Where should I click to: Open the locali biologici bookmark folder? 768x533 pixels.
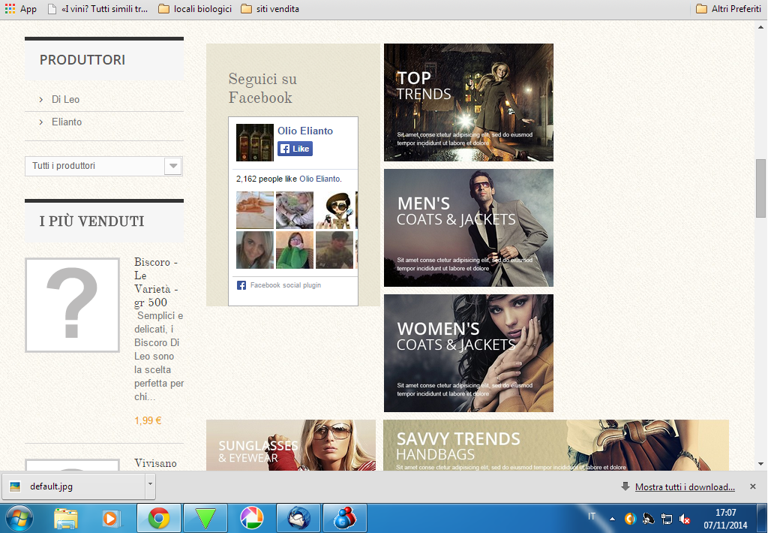(x=195, y=9)
